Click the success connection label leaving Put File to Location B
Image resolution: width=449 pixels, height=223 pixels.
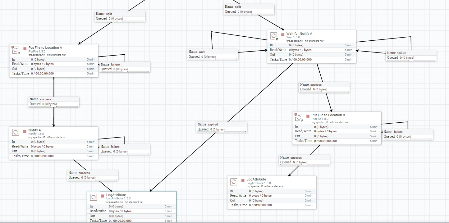(x=304, y=160)
